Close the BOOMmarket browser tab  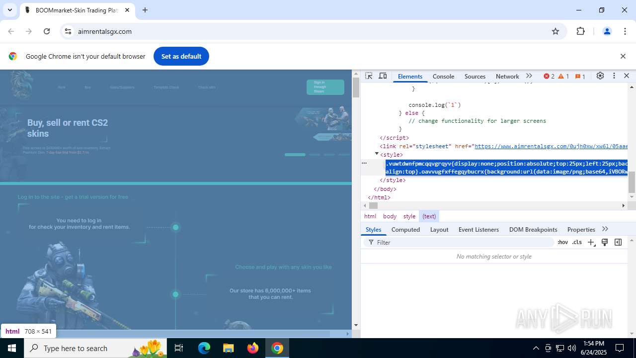click(127, 10)
